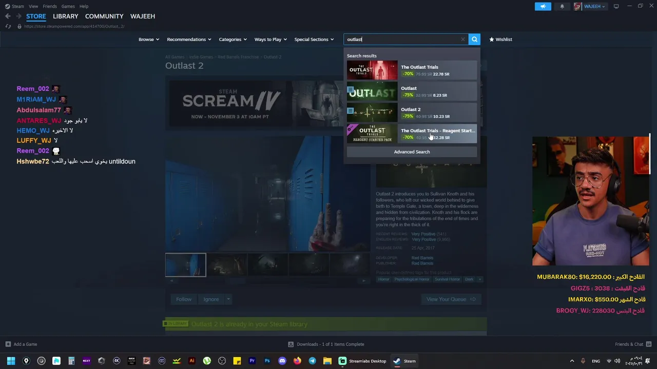This screenshot has width=657, height=369.
Task: Click View Your Queue button
Action: (451, 299)
